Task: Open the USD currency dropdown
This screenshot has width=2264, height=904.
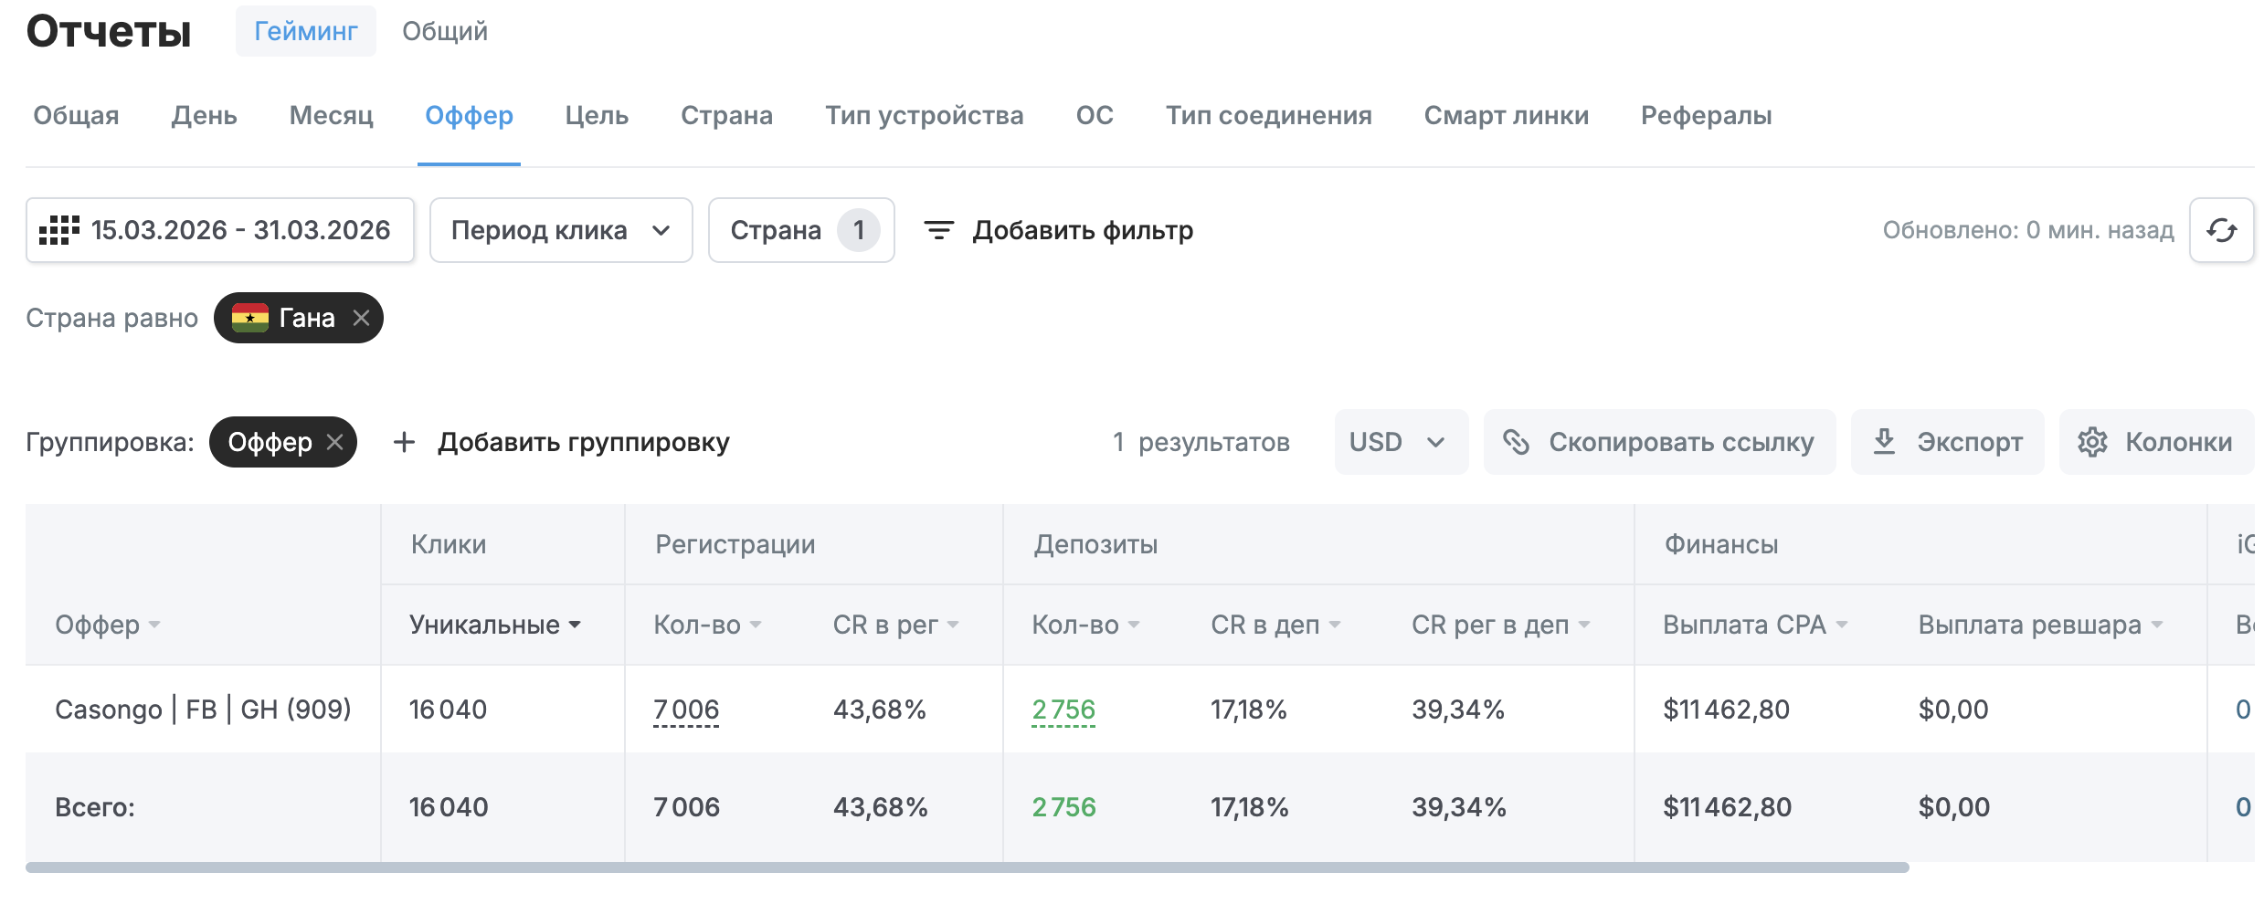Action: coord(1401,442)
